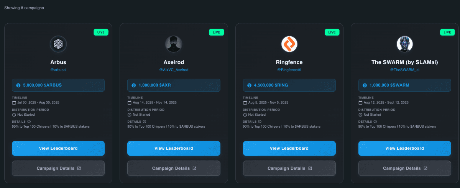
Task: Follow the @TheSWARM_ai handle link
Action: coord(404,70)
